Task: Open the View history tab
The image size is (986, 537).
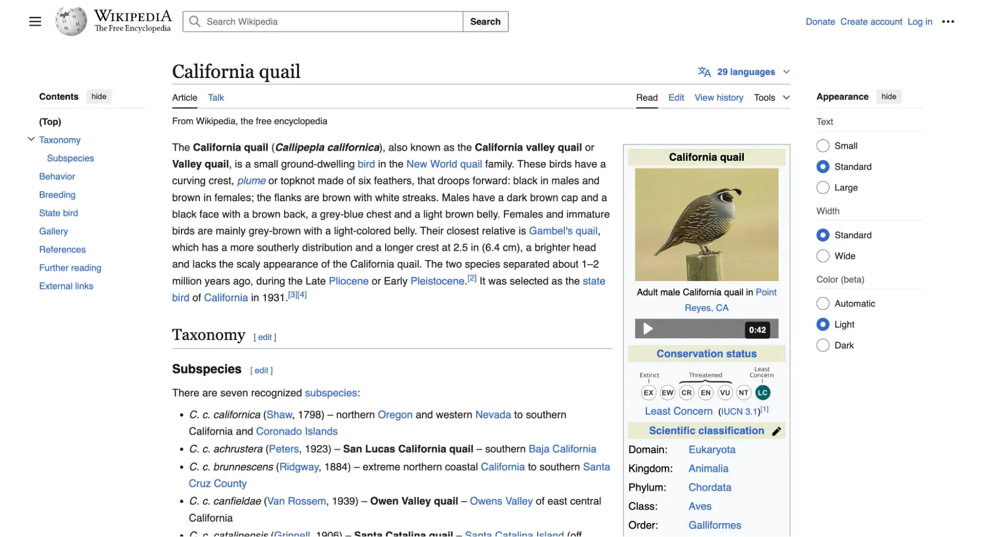Action: pos(719,98)
